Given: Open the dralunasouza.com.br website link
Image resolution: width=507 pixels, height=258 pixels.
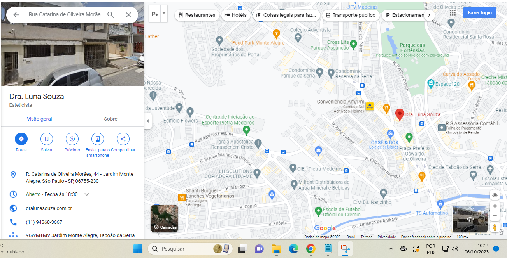Looking at the screenshot, I should 49,208.
